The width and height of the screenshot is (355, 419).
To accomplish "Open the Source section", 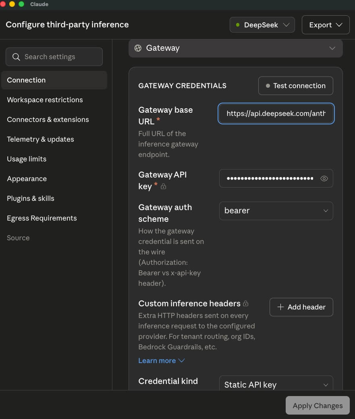I will click(18, 238).
